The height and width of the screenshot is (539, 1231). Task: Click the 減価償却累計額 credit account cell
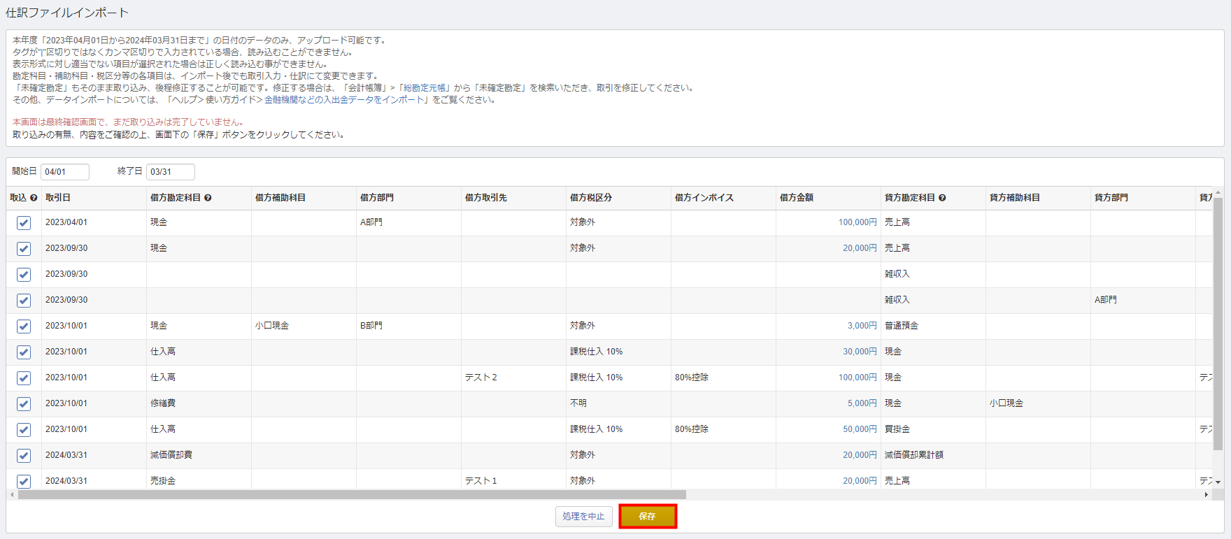tap(934, 455)
